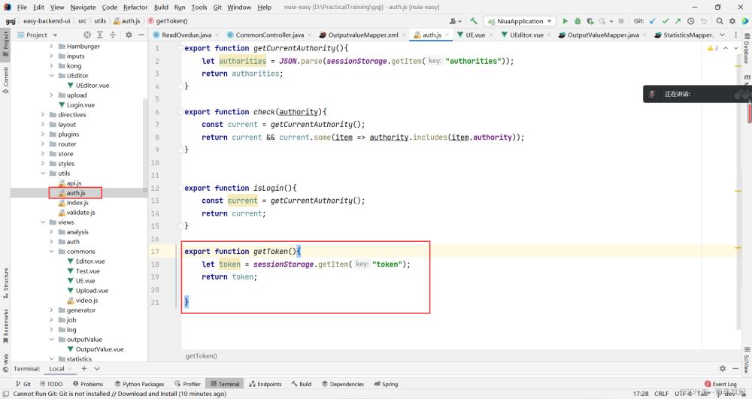Click the Git commit checkmark icon
Viewport: 752px width, 399px height.
pyautogui.click(x=665, y=21)
